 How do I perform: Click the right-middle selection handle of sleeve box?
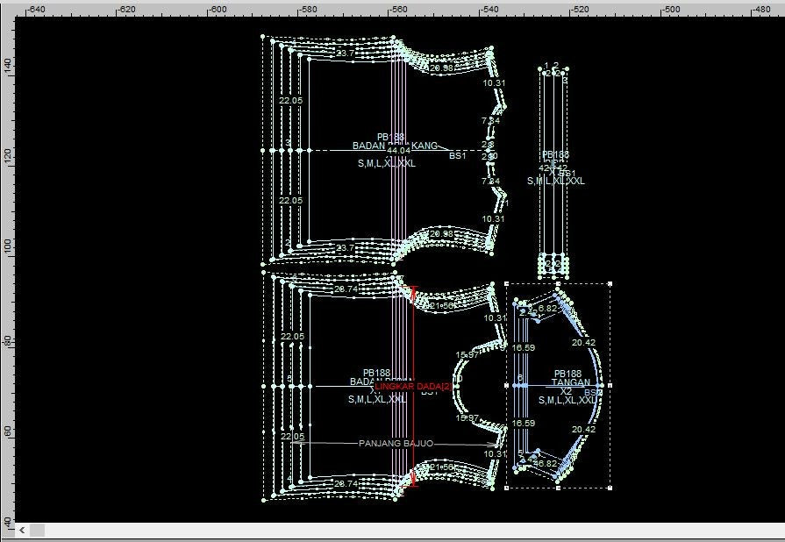(610, 386)
